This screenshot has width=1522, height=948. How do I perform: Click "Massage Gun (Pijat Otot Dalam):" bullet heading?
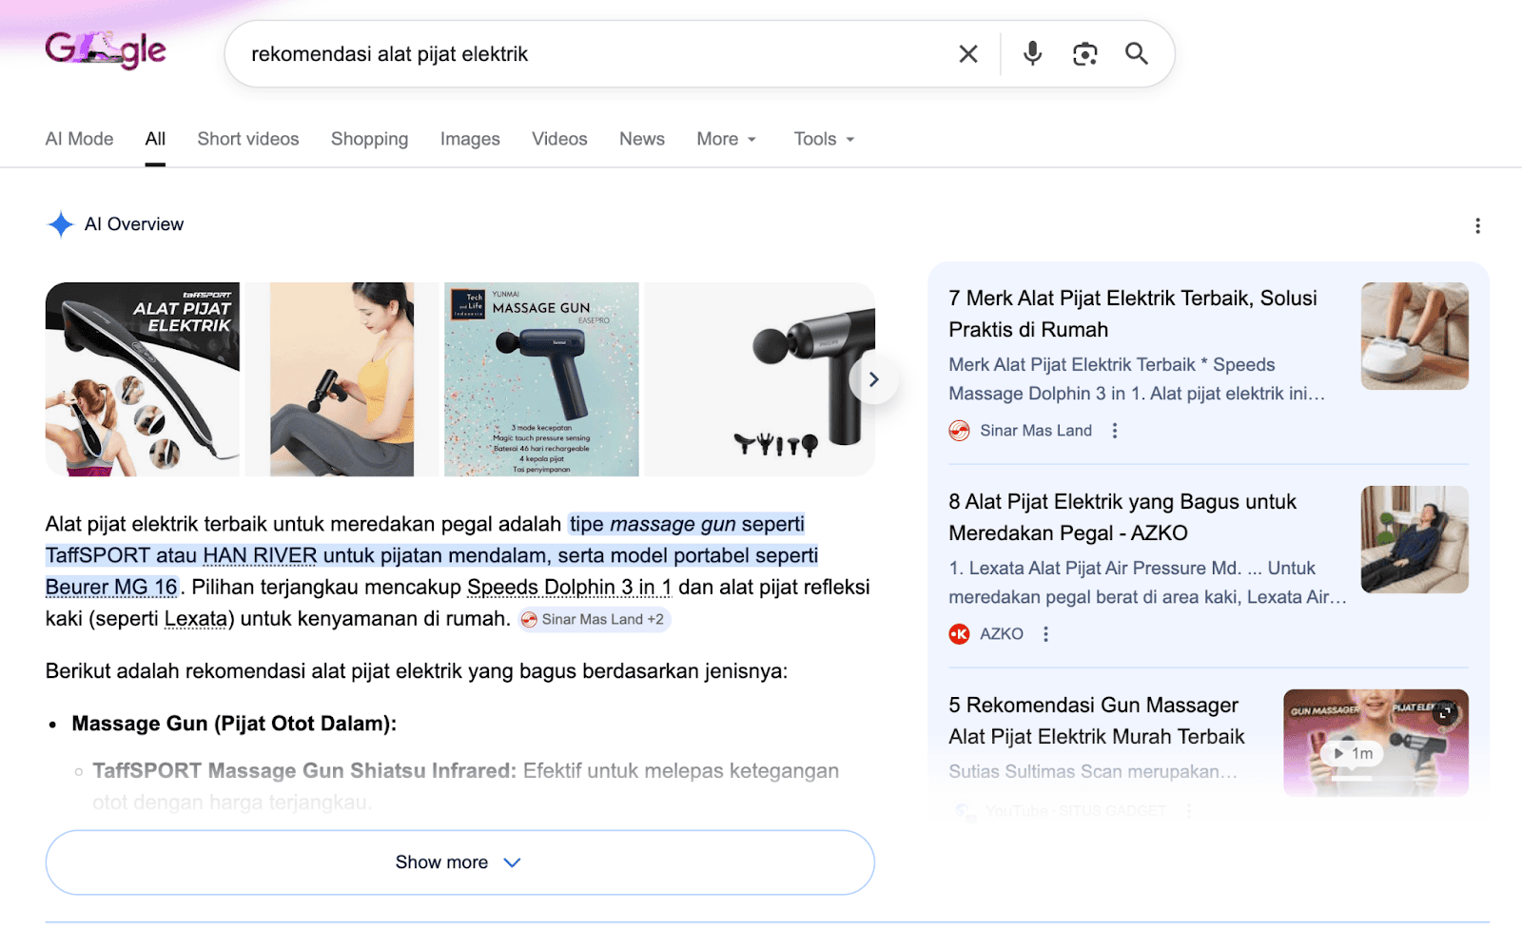tap(234, 724)
